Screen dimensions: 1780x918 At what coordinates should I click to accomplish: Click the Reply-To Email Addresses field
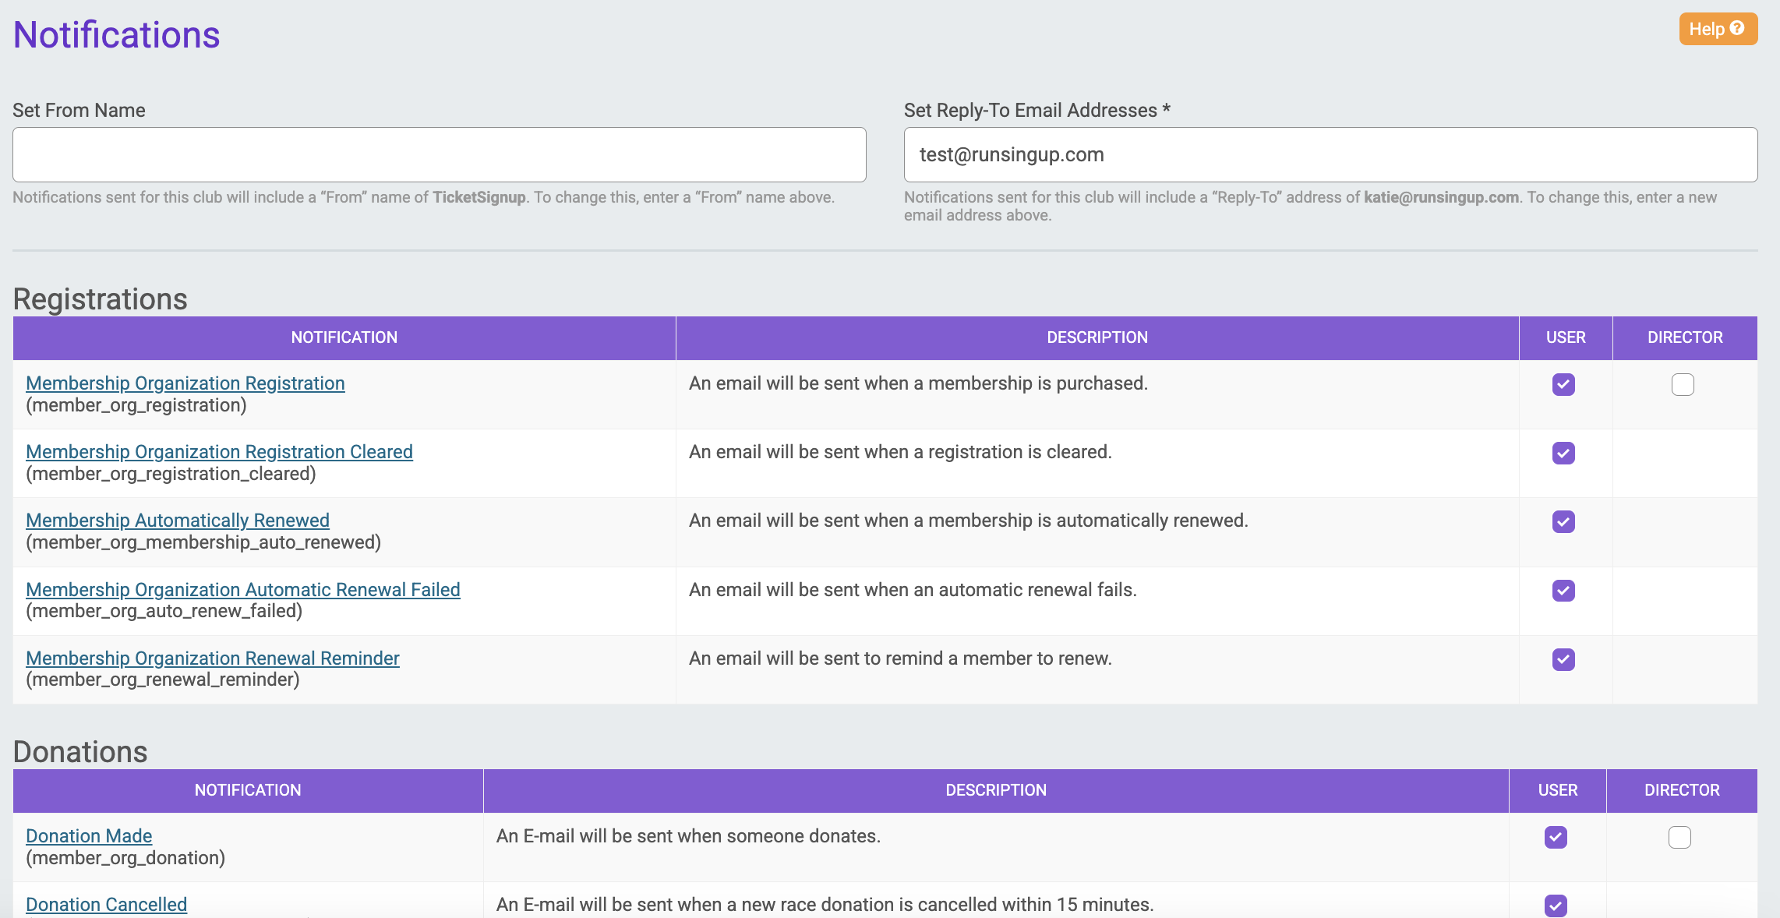(x=1330, y=155)
